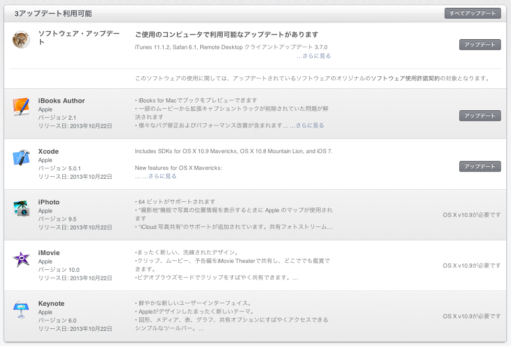Image resolution: width=511 pixels, height=346 pixels.
Task: Open the ソフトウェア使用許諾契約 license link
Action: [x=405, y=78]
